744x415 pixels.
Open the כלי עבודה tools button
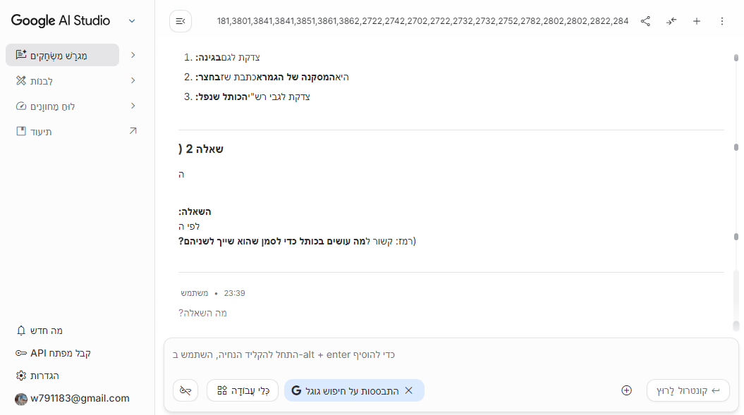[x=243, y=390]
